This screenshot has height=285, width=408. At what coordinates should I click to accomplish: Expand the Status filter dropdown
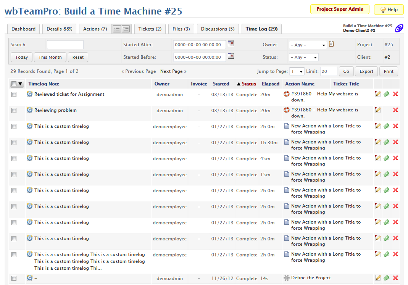click(x=303, y=57)
